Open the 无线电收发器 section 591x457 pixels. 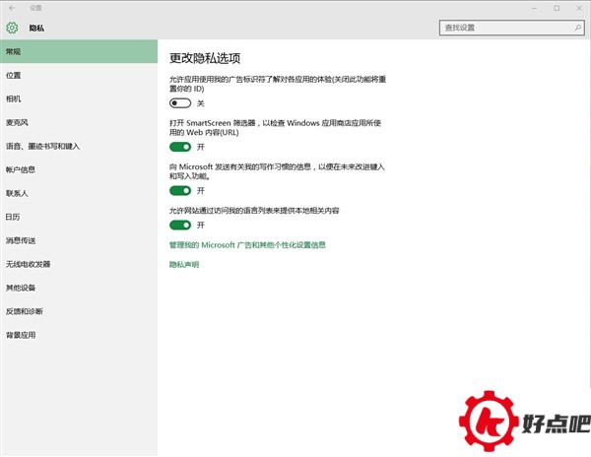79,264
